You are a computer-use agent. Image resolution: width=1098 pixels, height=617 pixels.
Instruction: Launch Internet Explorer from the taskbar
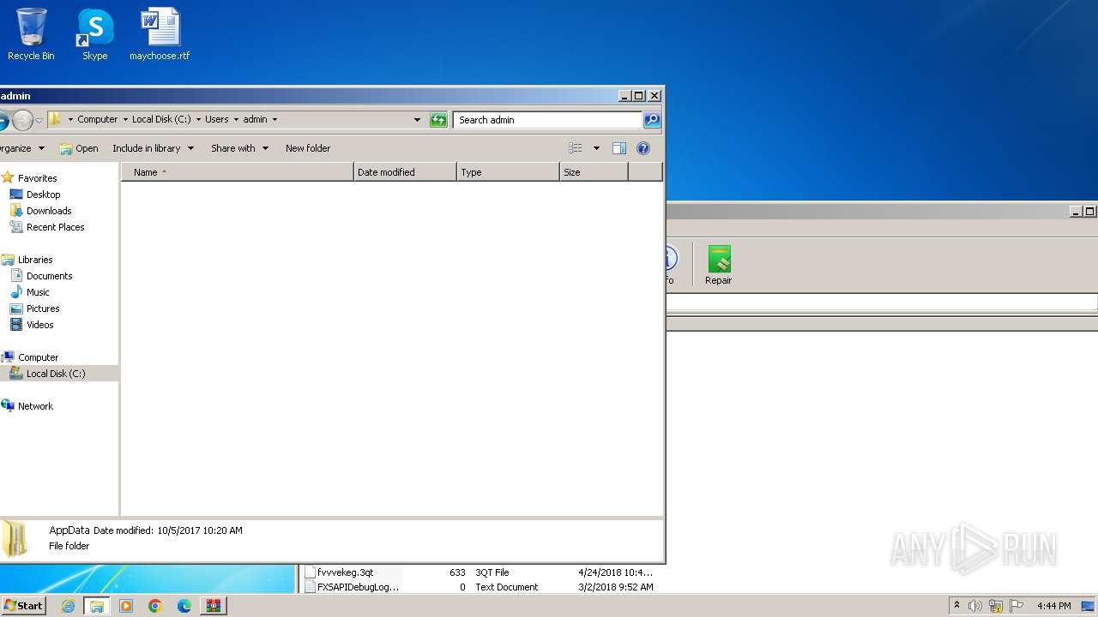click(68, 606)
